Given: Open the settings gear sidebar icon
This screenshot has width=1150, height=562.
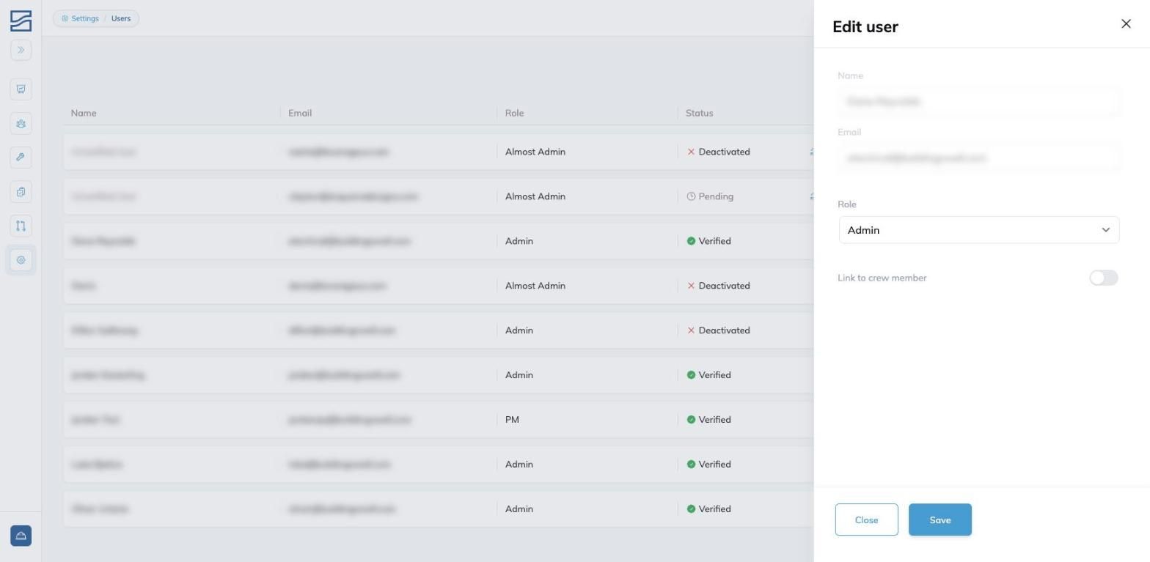Looking at the screenshot, I should coord(21,260).
